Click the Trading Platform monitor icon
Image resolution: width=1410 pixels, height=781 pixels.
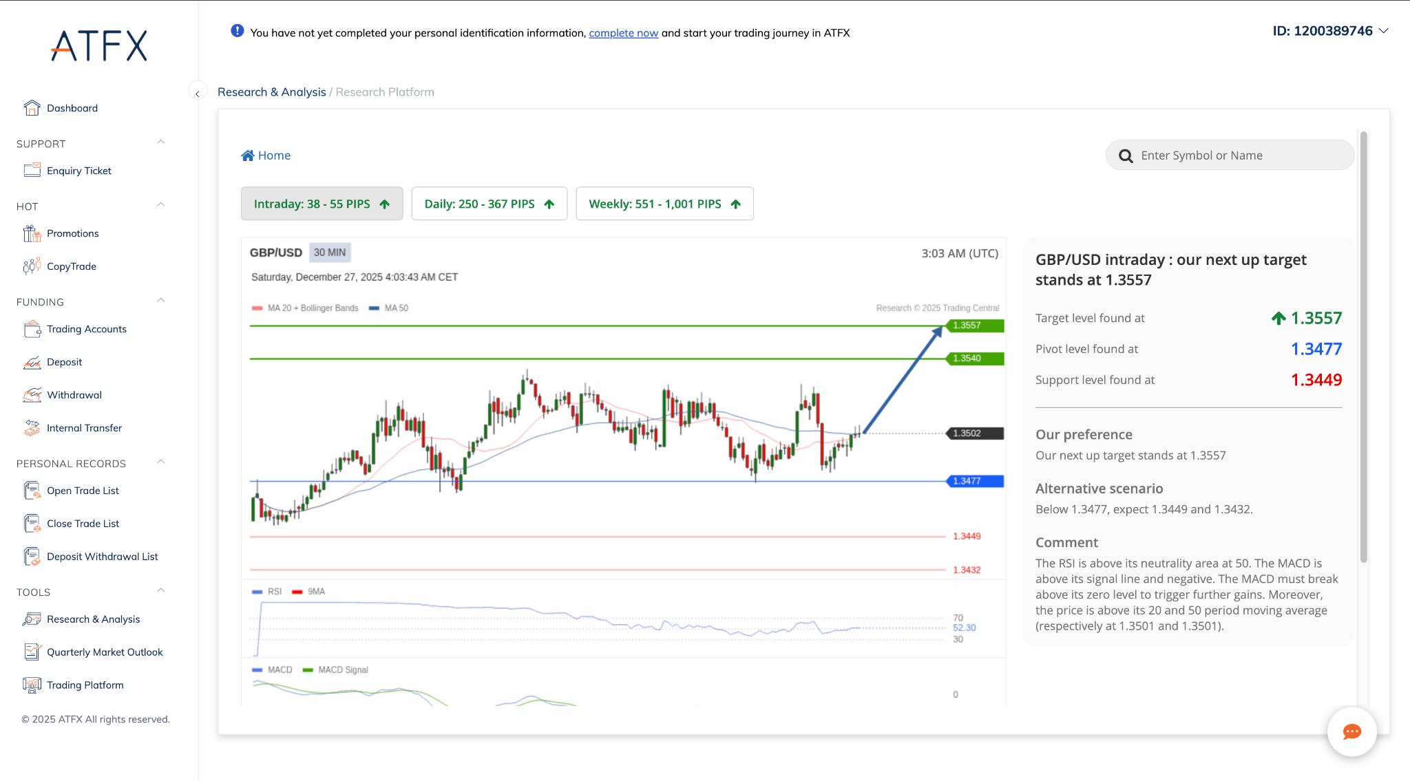click(x=32, y=685)
